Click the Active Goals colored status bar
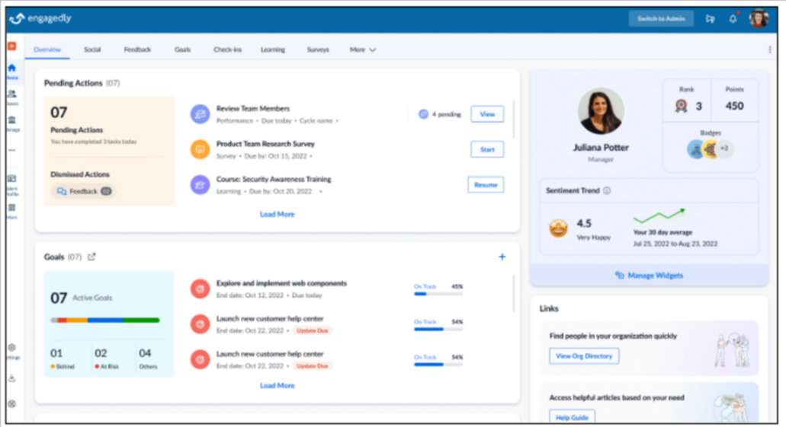Image resolution: width=786 pixels, height=427 pixels. [105, 320]
